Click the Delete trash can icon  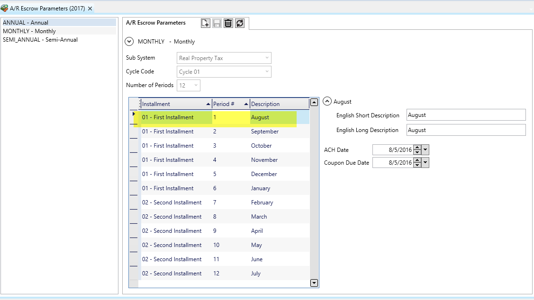click(228, 23)
